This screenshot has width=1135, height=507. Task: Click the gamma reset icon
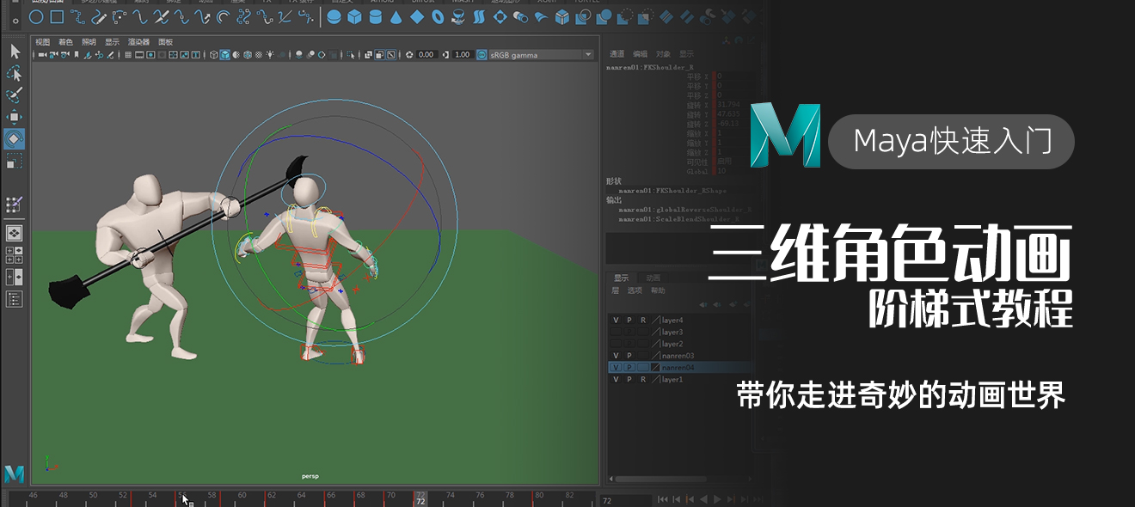(x=446, y=55)
